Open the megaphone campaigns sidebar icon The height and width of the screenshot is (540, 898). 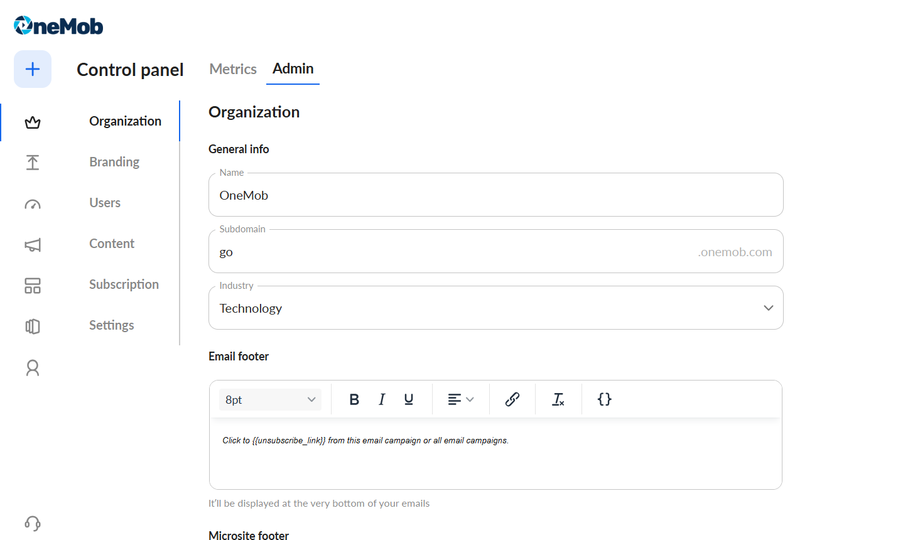[33, 245]
